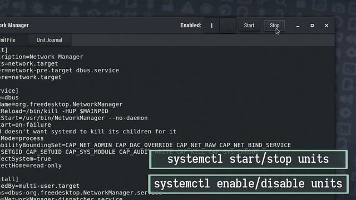Viewport: 356px width, 200px height.
Task: Stop the Network Manager unit
Action: [x=274, y=26]
